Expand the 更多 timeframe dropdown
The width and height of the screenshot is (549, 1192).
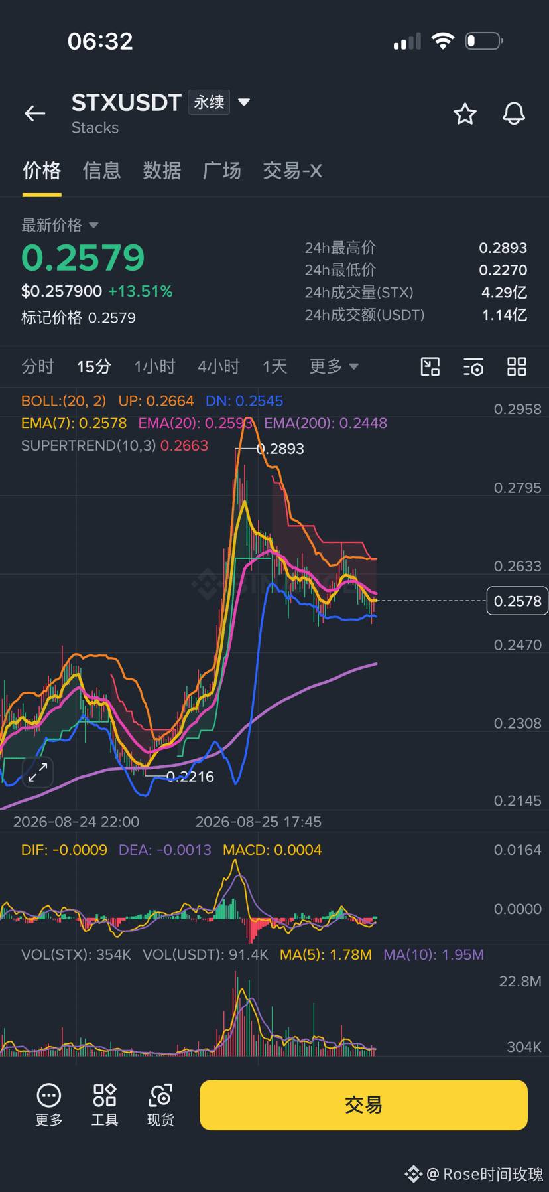pos(334,366)
